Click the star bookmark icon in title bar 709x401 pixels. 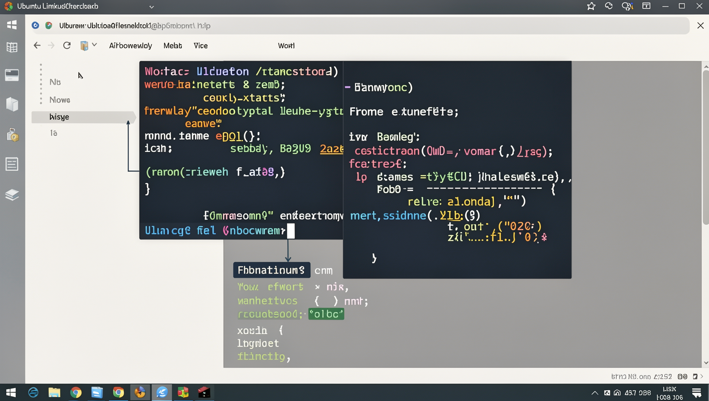[x=591, y=6]
